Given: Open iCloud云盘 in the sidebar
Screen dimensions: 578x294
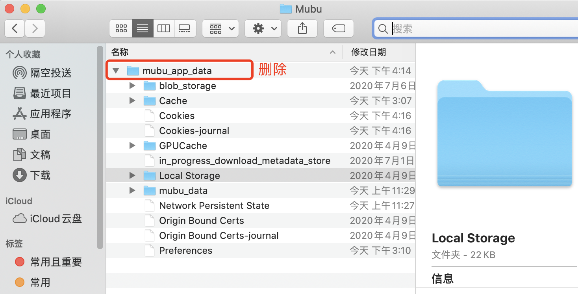Looking at the screenshot, I should point(47,219).
